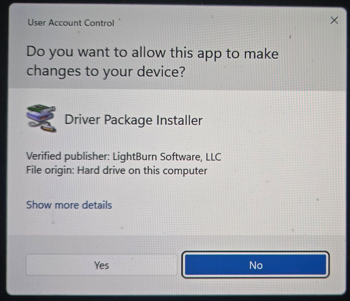Click the 'Hard drive on this computer' text
The height and width of the screenshot is (301, 350).
pos(142,171)
